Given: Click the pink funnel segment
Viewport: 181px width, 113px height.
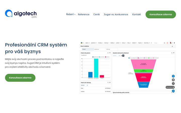Looking at the screenshot, I should [x=144, y=64].
